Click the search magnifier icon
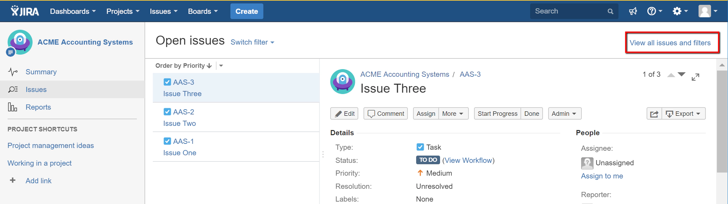 point(610,11)
